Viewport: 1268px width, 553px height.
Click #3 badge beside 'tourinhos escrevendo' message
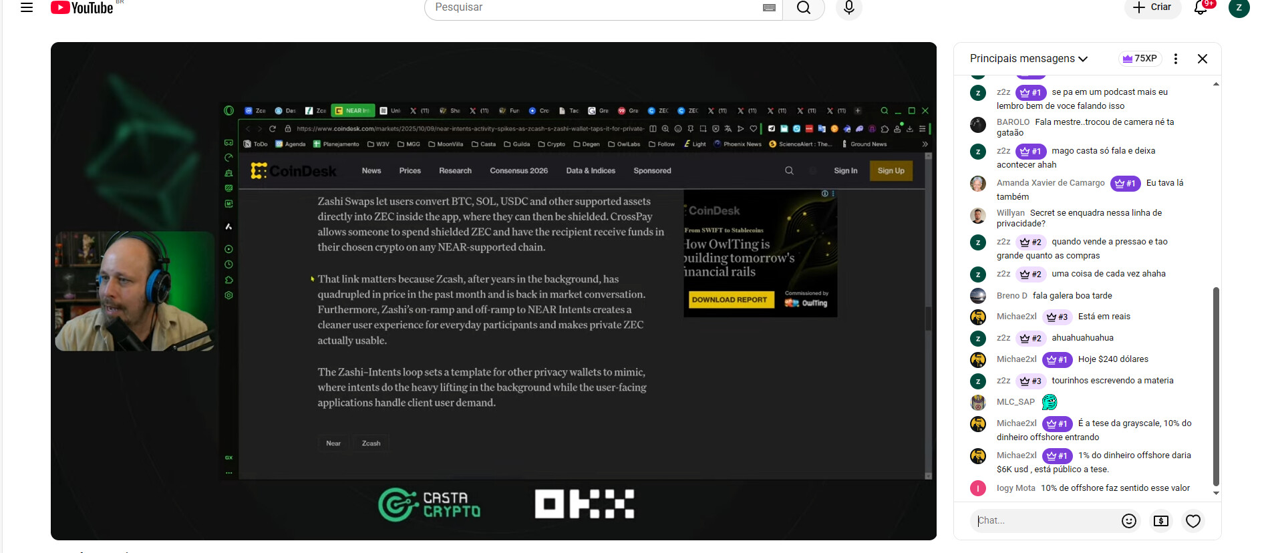tap(1031, 381)
